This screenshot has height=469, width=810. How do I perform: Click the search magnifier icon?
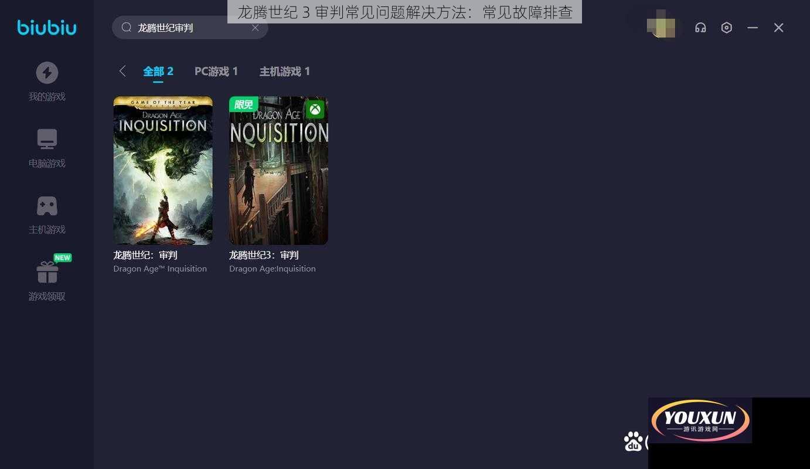click(126, 27)
